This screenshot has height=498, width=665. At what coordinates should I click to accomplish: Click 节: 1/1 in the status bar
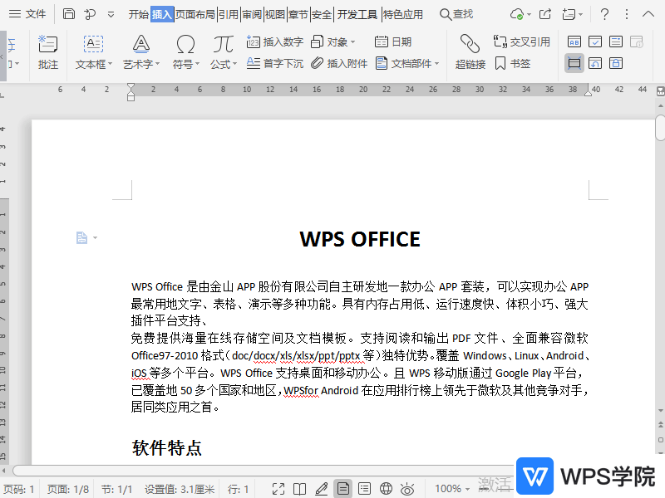tap(116, 489)
